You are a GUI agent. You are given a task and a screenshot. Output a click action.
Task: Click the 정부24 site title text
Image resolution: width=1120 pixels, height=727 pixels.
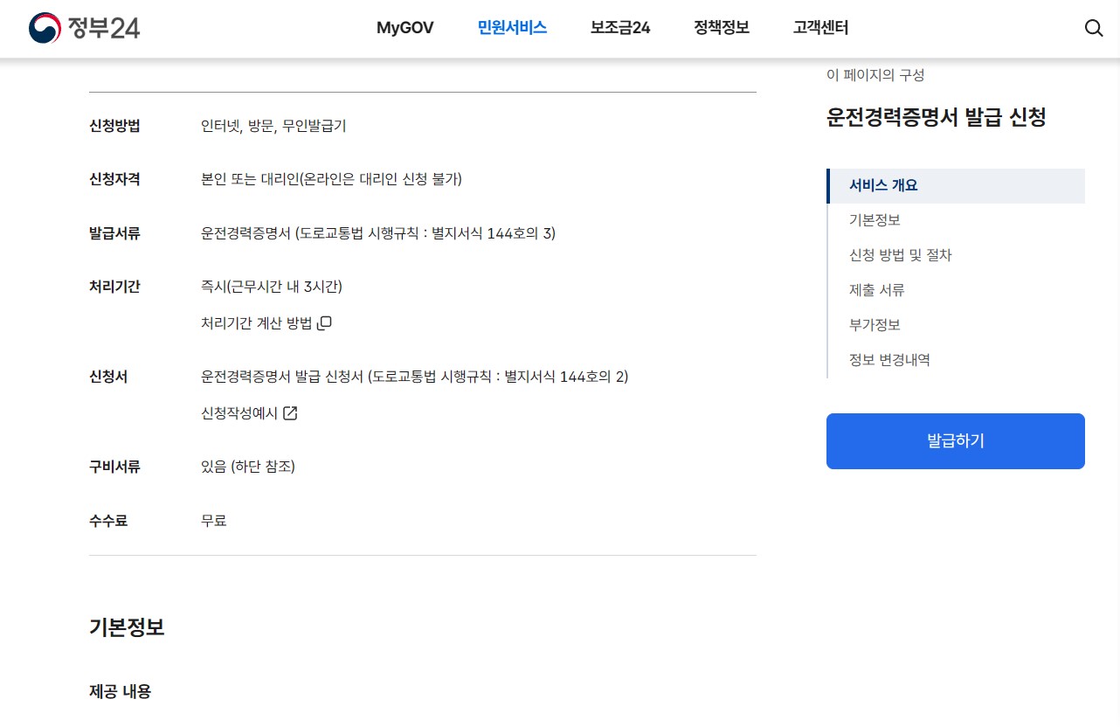(102, 28)
